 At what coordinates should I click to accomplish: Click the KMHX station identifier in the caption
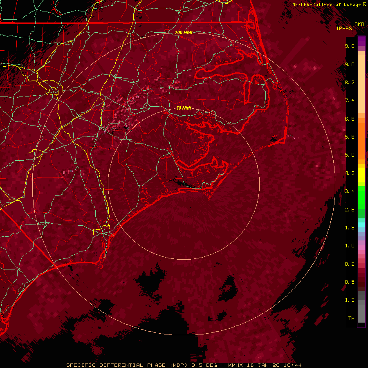(236, 365)
